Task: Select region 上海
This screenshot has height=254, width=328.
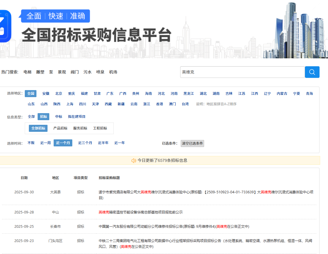Action: coord(70,104)
